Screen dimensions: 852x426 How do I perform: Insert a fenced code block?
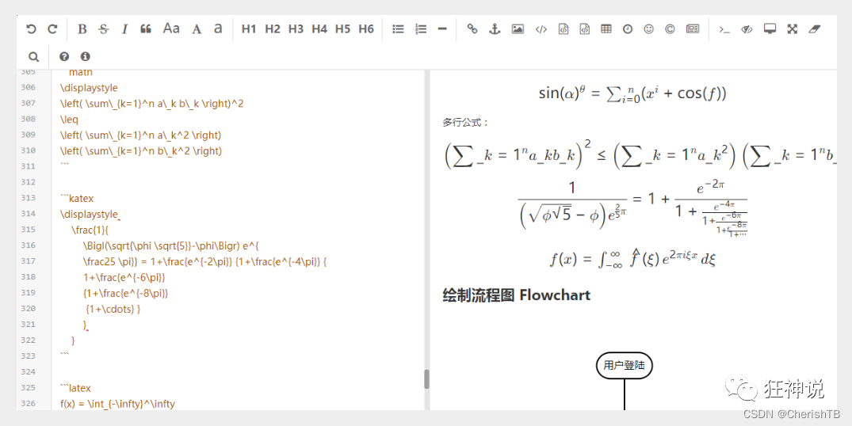coord(585,29)
